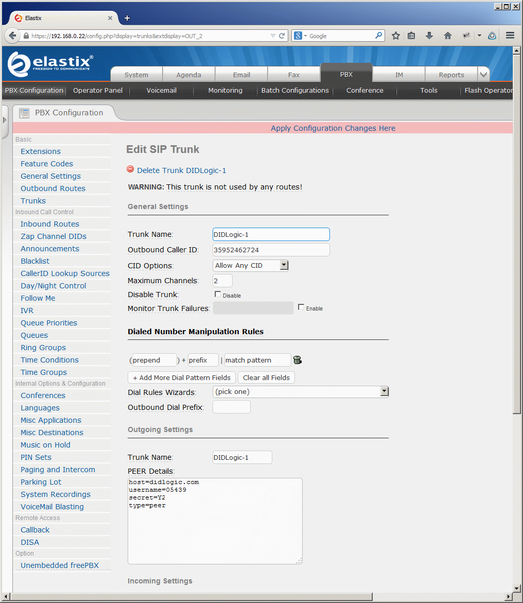The width and height of the screenshot is (523, 603).
Task: Click the browser address bar
Action: coord(150,36)
